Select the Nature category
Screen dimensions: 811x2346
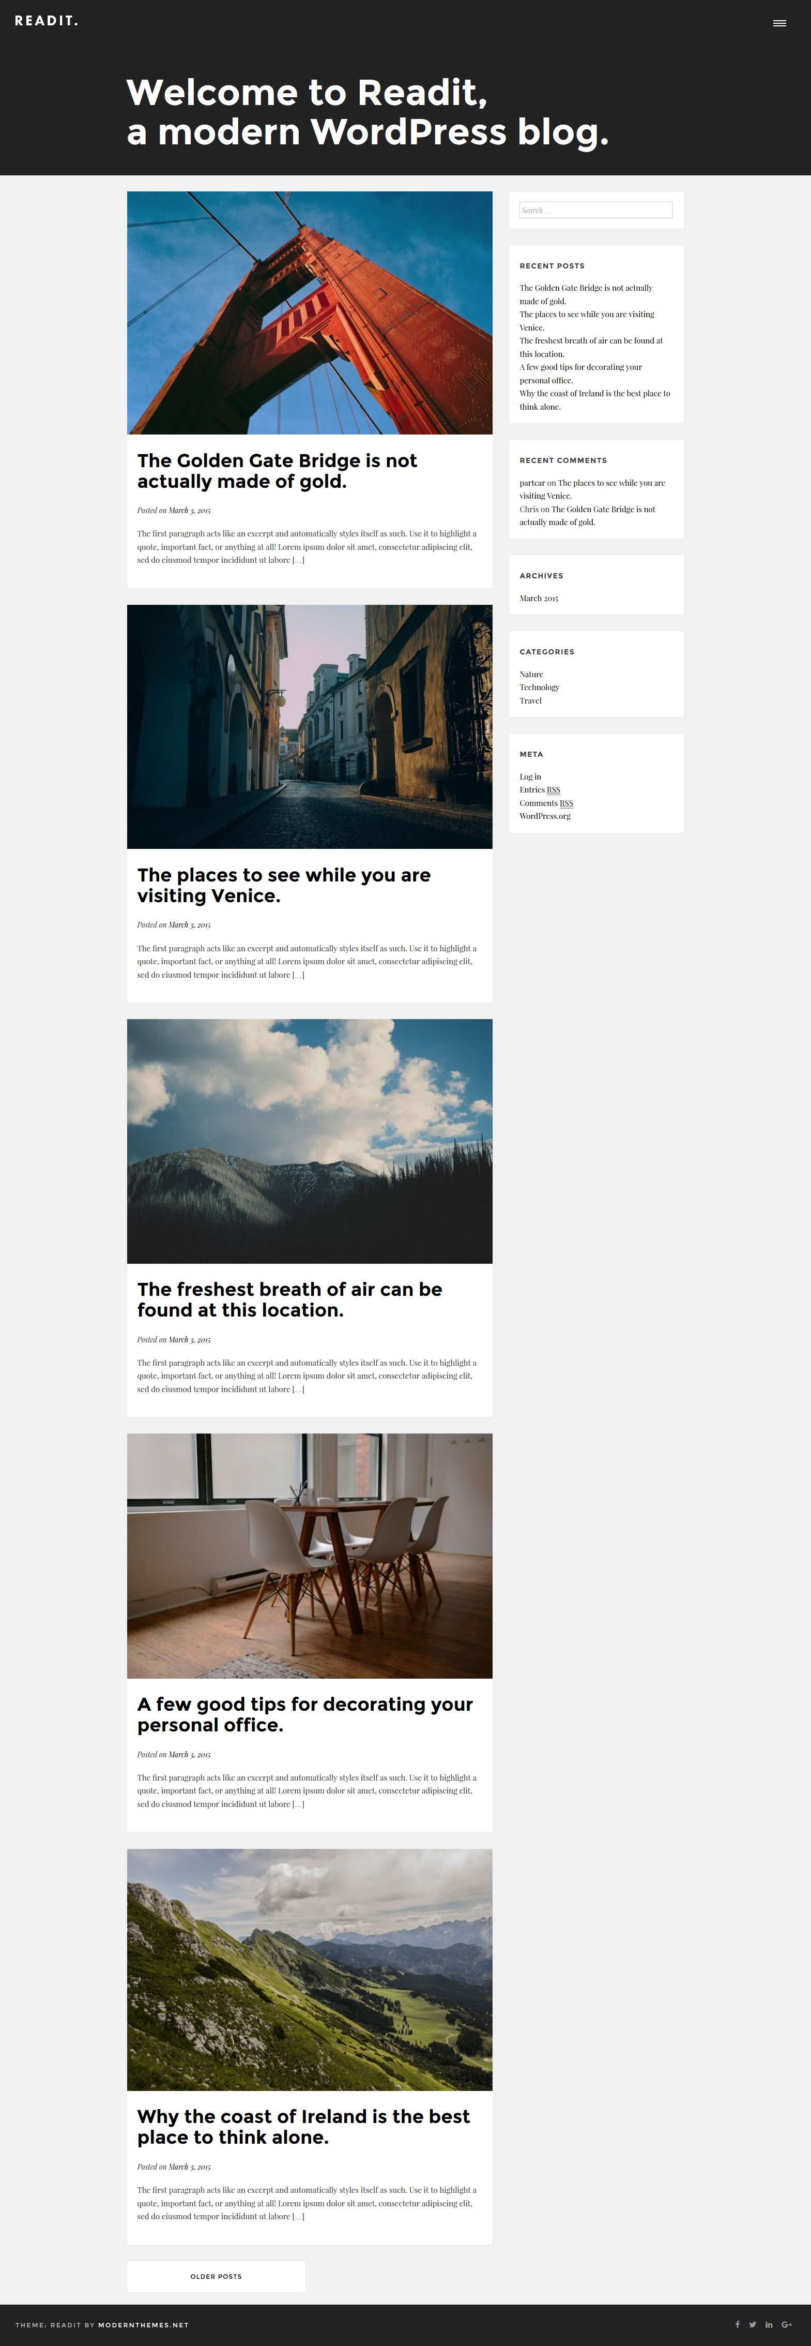coord(531,675)
